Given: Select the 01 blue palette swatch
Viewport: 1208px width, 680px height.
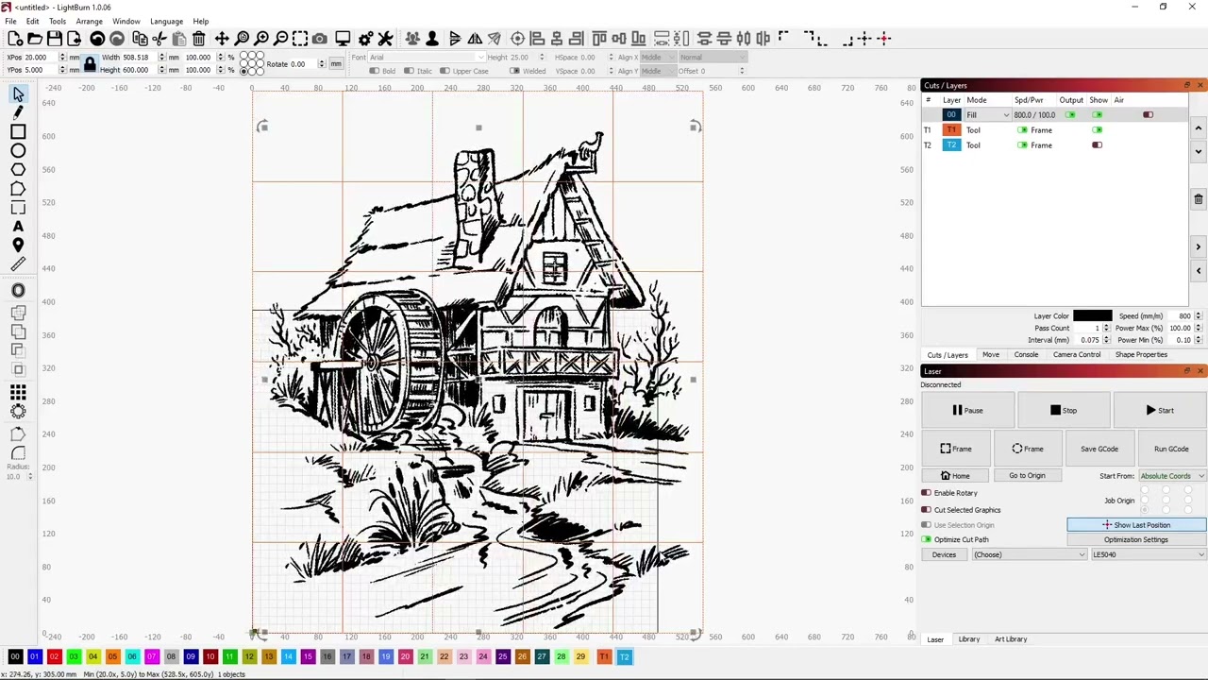Looking at the screenshot, I should click(34, 657).
